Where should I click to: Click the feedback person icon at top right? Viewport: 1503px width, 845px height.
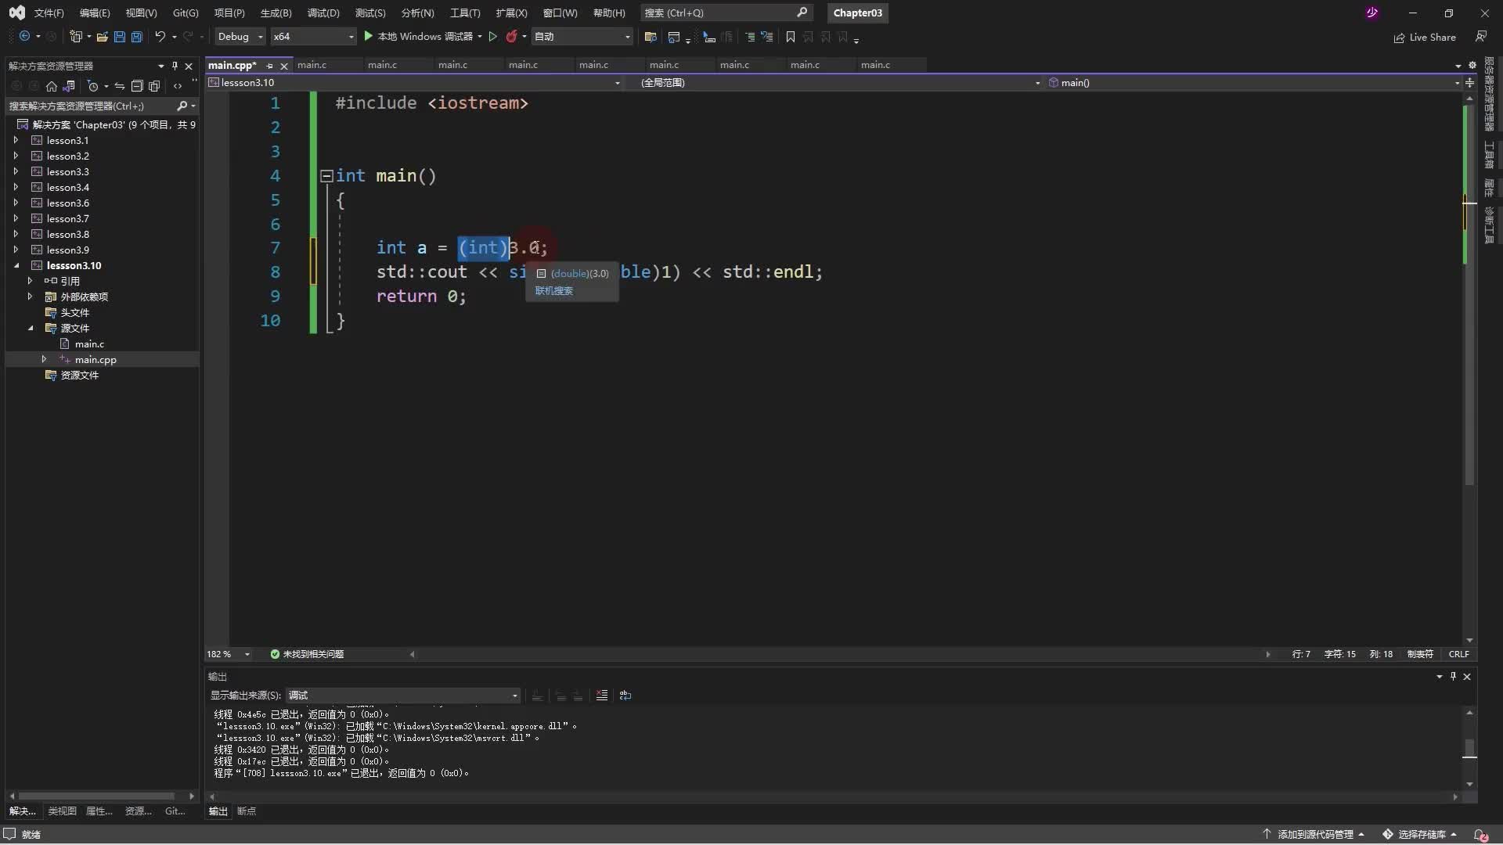pos(1481,36)
